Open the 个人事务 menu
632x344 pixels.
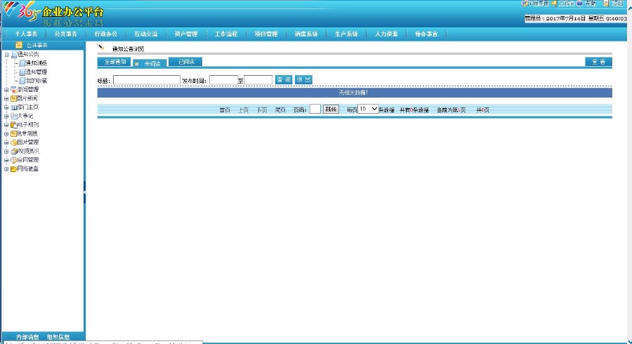(26, 34)
